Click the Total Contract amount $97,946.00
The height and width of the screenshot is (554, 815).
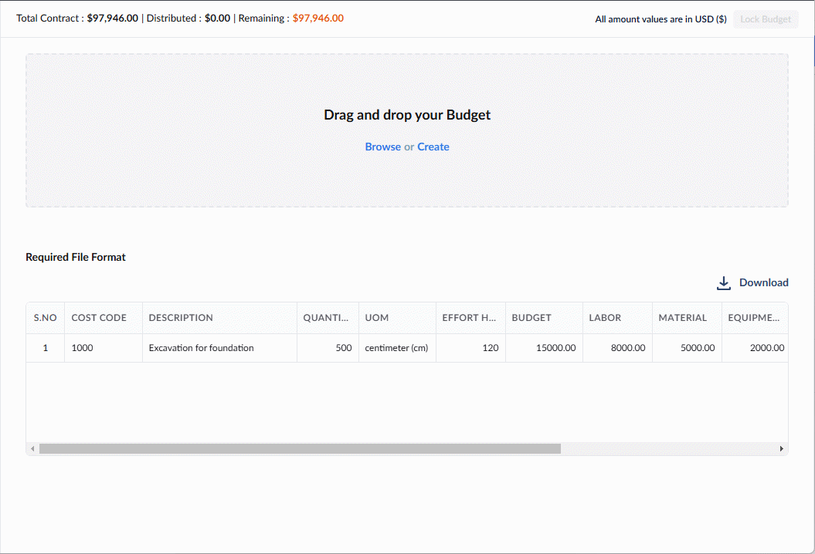[x=112, y=19]
